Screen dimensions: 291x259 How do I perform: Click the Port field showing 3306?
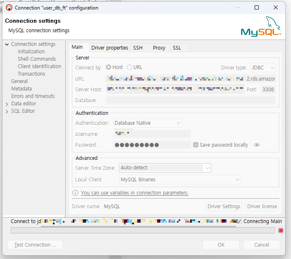coord(268,89)
